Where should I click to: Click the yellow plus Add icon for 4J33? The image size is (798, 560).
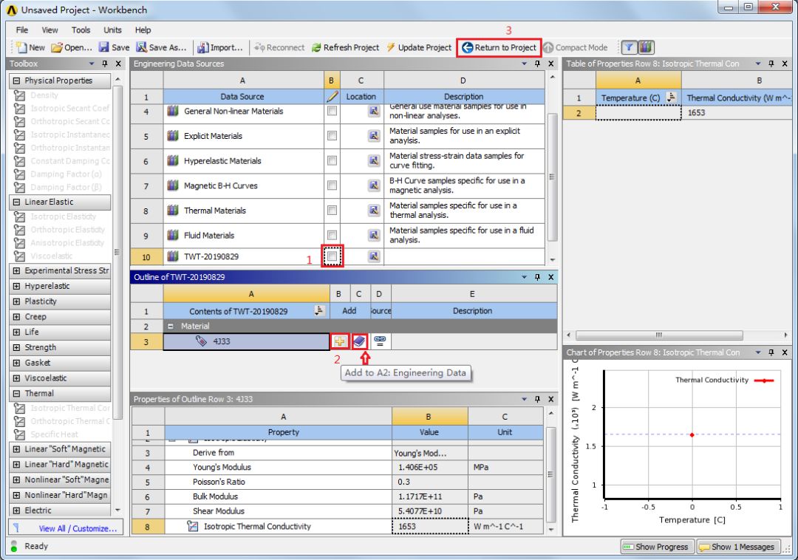click(x=339, y=341)
